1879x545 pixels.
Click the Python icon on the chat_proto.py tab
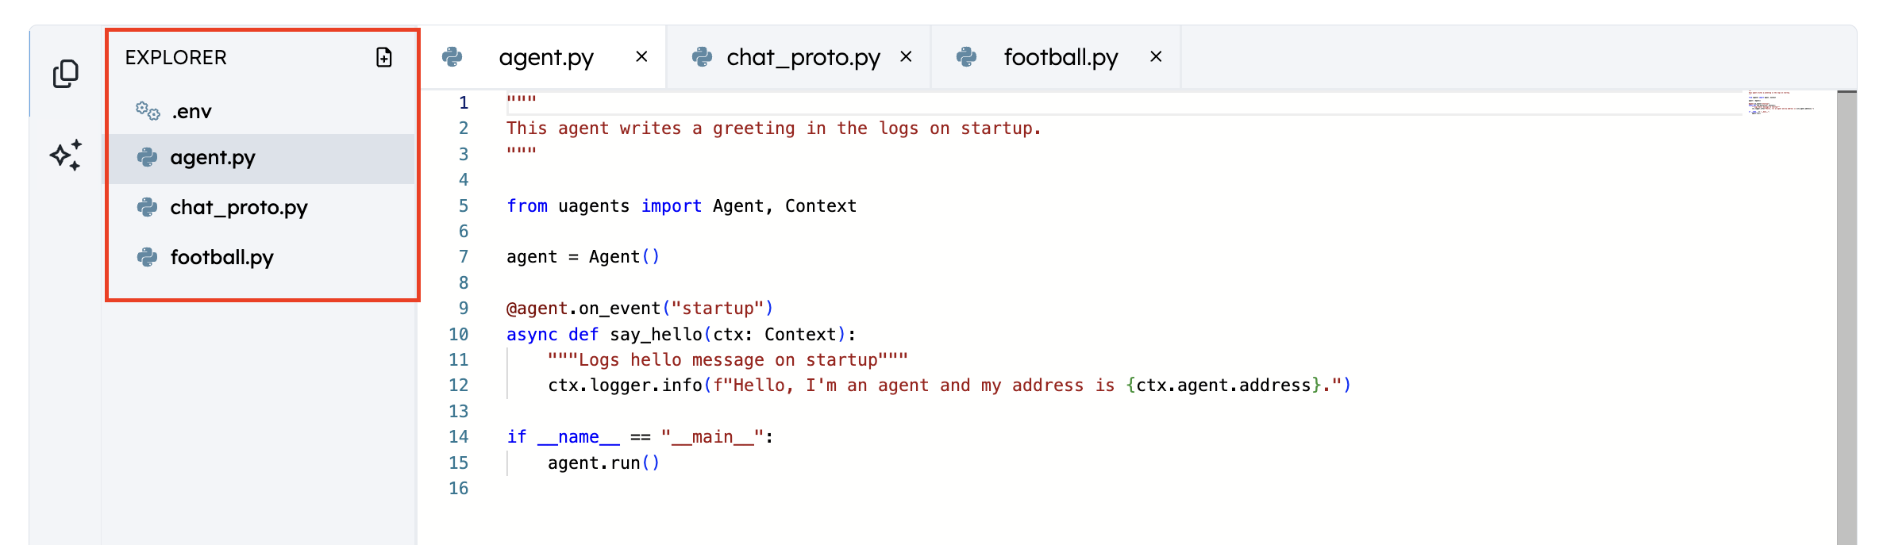click(x=702, y=57)
